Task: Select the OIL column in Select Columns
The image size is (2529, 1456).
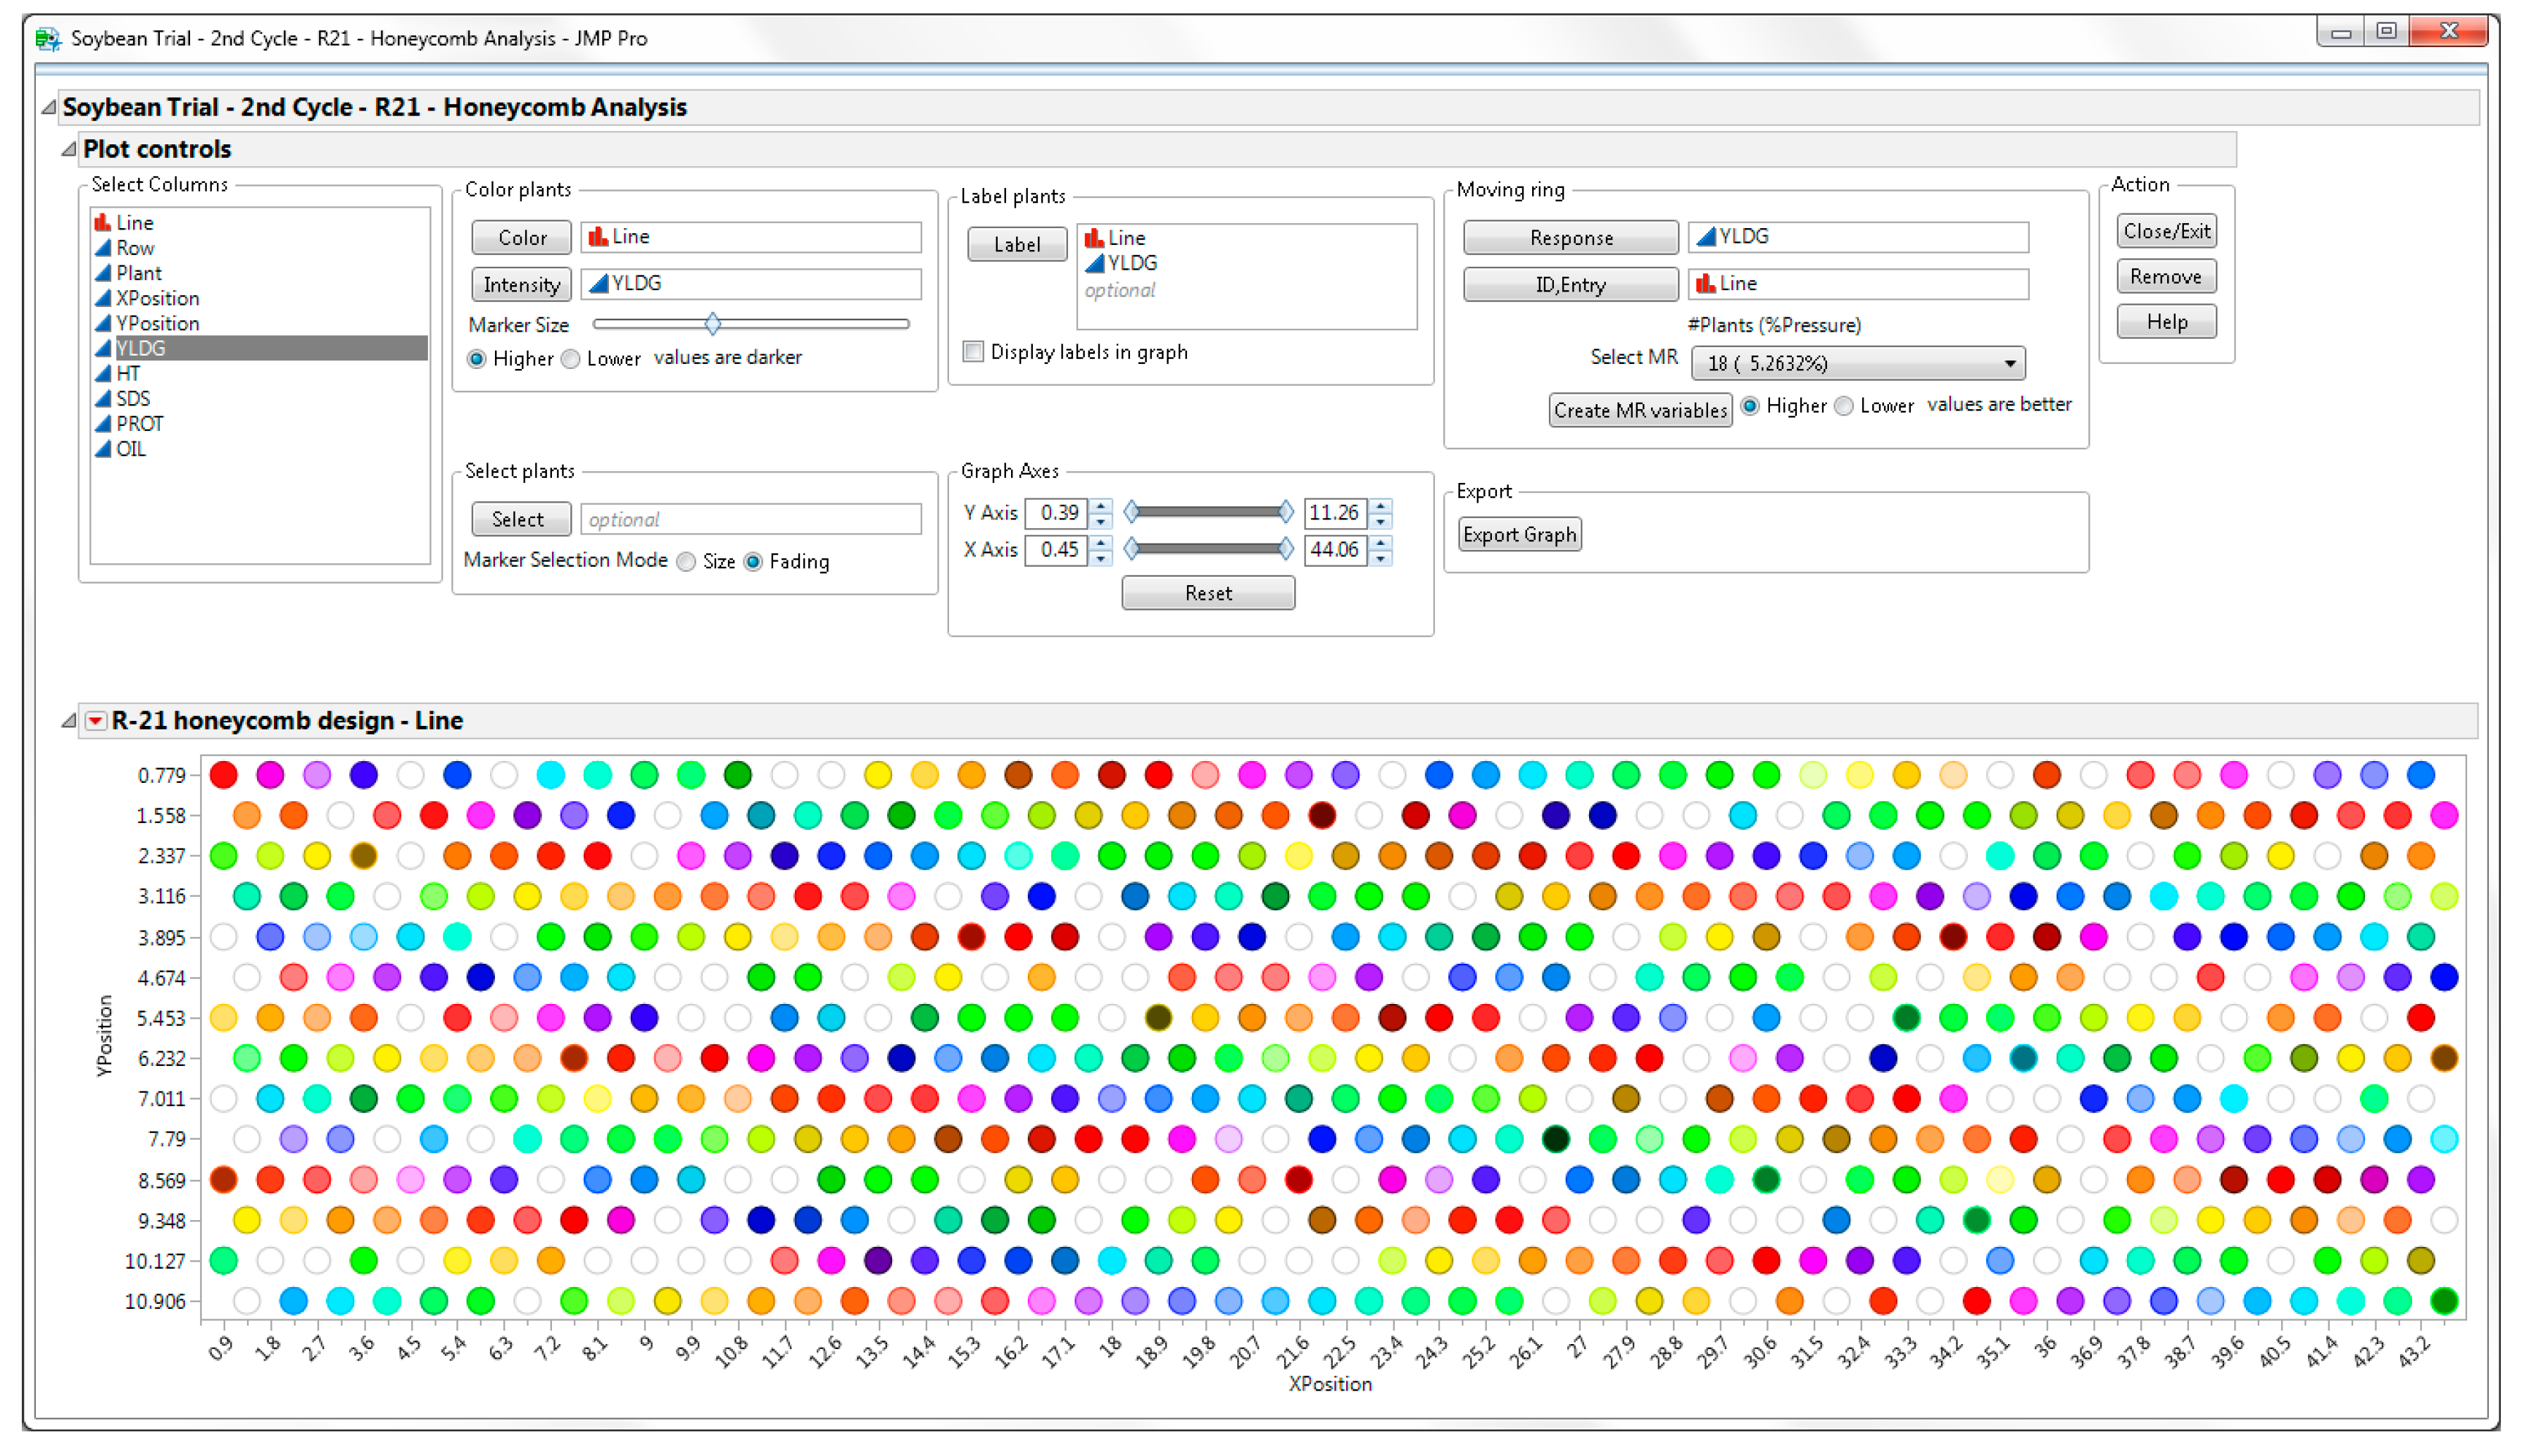Action: pos(130,449)
